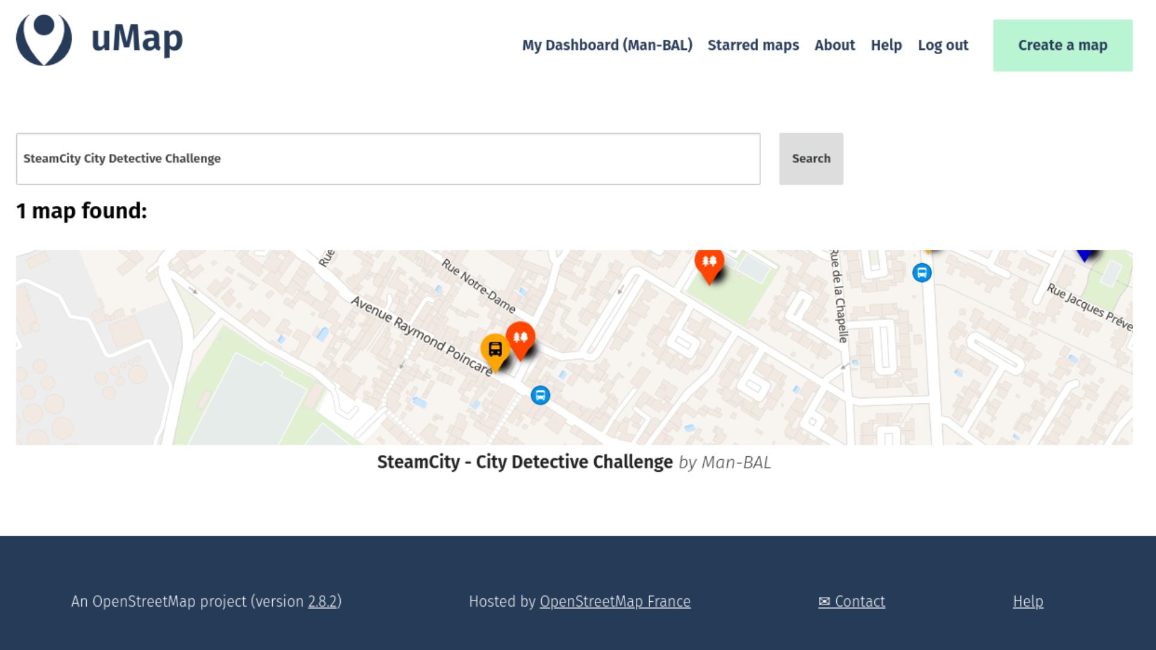The width and height of the screenshot is (1156, 650).
Task: Click the version 2.8.2 link
Action: [322, 601]
